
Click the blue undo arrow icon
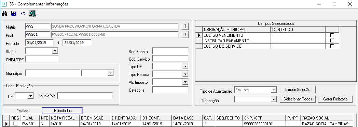tap(23, 14)
